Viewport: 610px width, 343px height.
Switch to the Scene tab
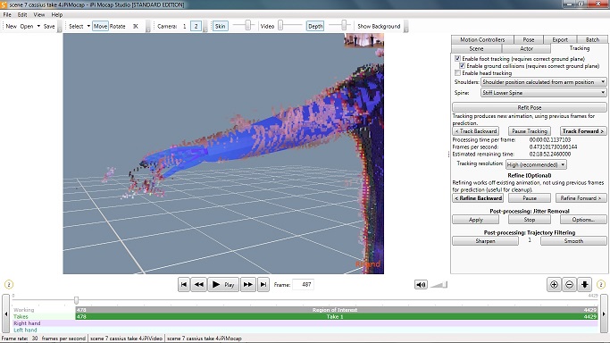pyautogui.click(x=476, y=48)
